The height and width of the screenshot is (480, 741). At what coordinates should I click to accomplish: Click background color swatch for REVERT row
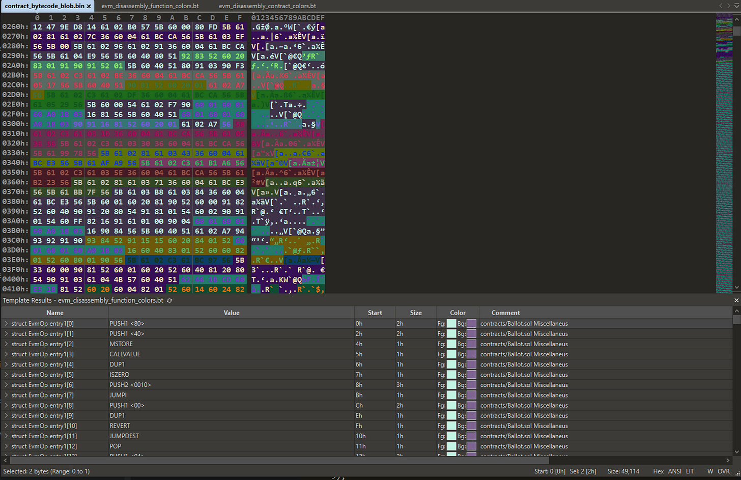[472, 426]
